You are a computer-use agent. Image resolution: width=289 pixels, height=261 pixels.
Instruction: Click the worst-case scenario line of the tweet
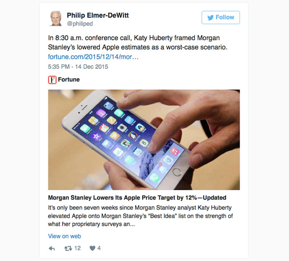pos(138,47)
